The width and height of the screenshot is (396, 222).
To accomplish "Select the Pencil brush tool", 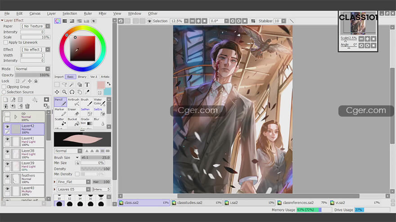I will (x=60, y=102).
